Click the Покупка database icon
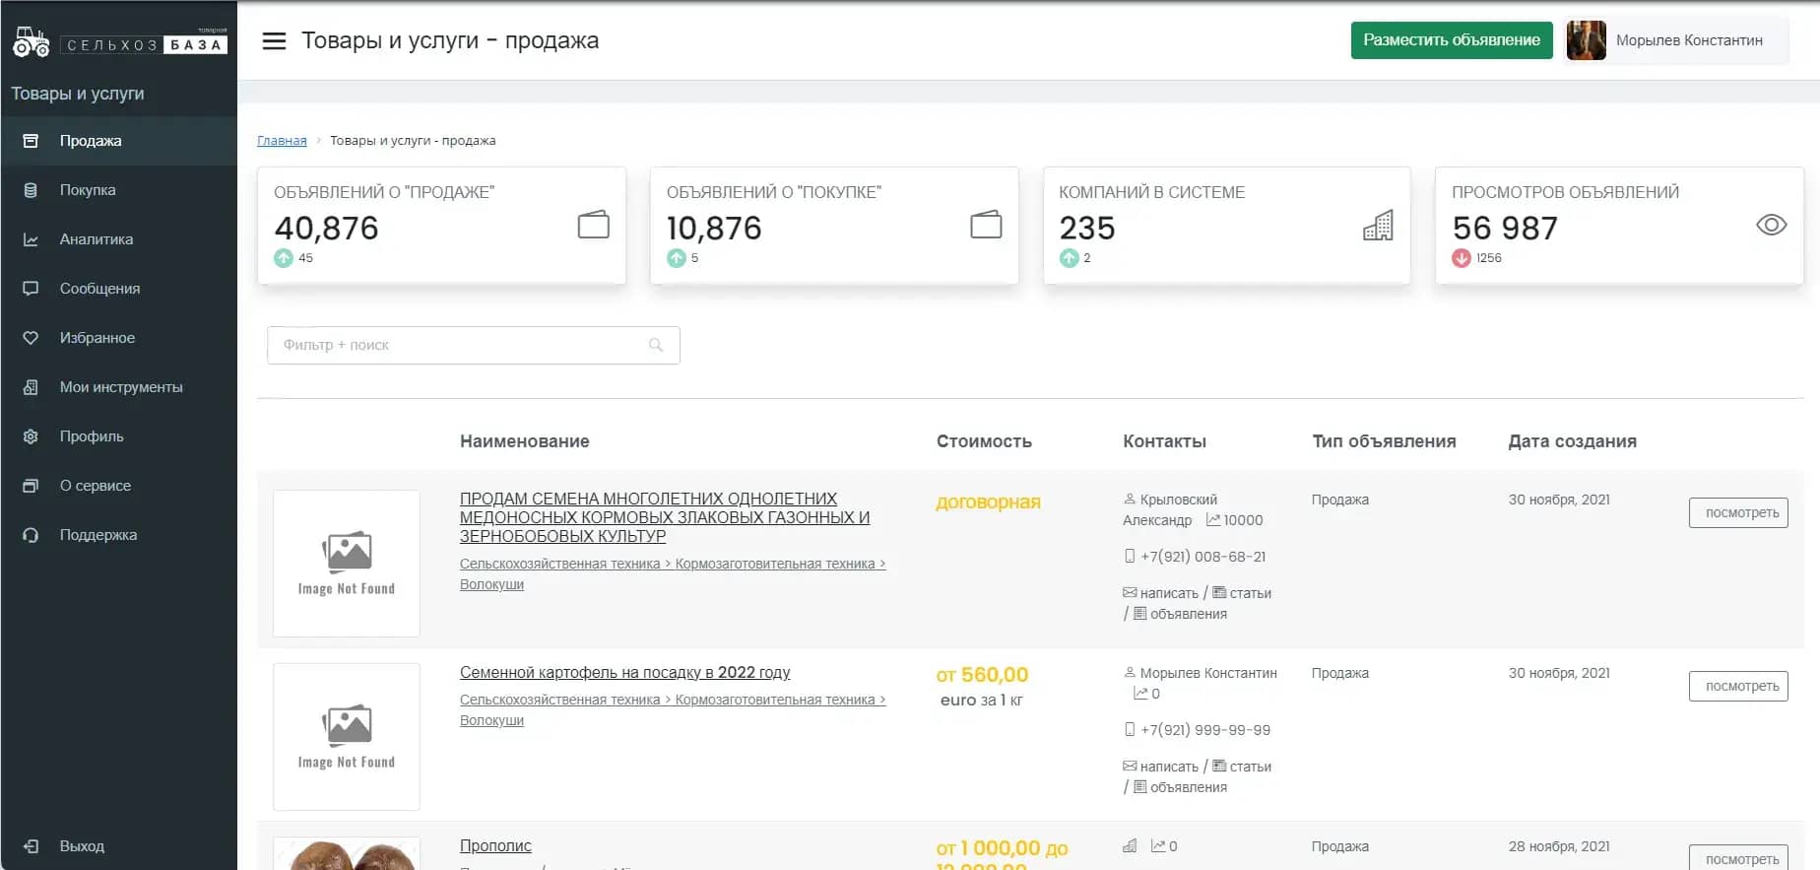 [x=31, y=190]
